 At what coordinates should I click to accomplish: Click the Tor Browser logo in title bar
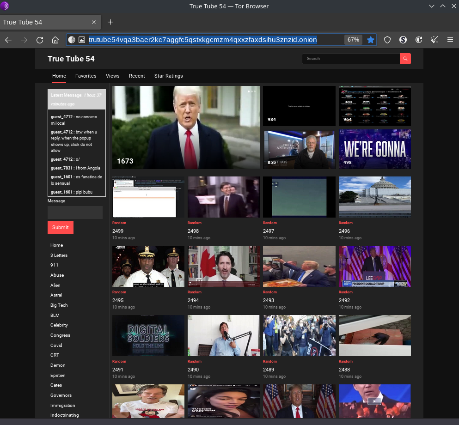pos(5,6)
